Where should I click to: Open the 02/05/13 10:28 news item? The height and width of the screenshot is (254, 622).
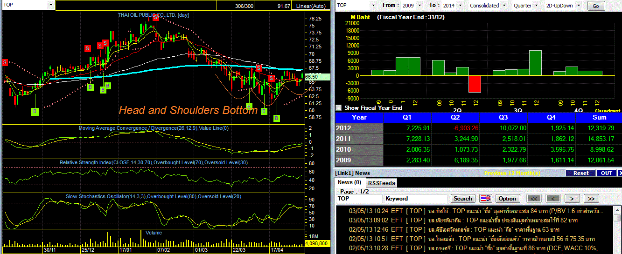tap(476, 248)
